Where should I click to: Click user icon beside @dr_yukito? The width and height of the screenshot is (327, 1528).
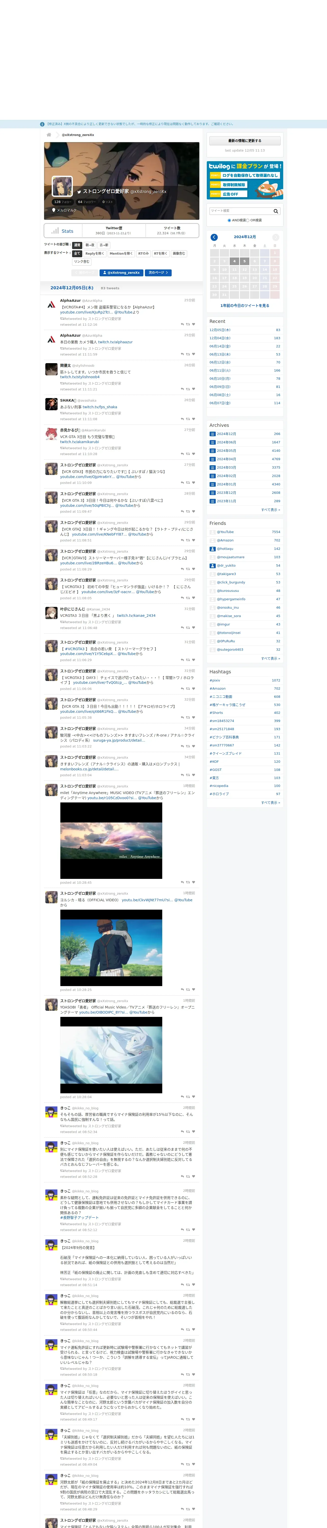tap(212, 565)
